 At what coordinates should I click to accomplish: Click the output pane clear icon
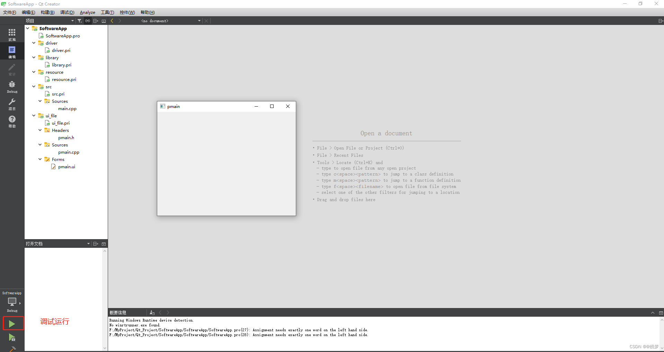[x=152, y=313]
